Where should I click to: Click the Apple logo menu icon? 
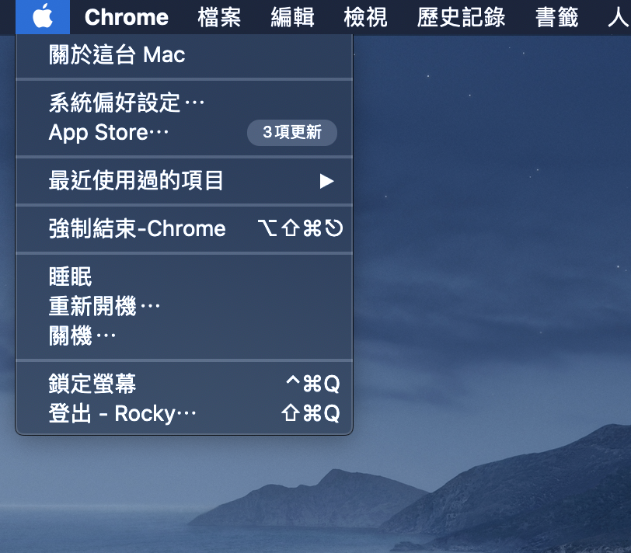pyautogui.click(x=43, y=16)
